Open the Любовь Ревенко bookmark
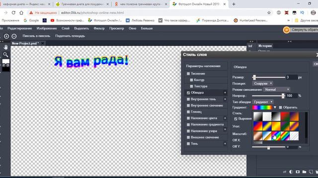 point(140,20)
